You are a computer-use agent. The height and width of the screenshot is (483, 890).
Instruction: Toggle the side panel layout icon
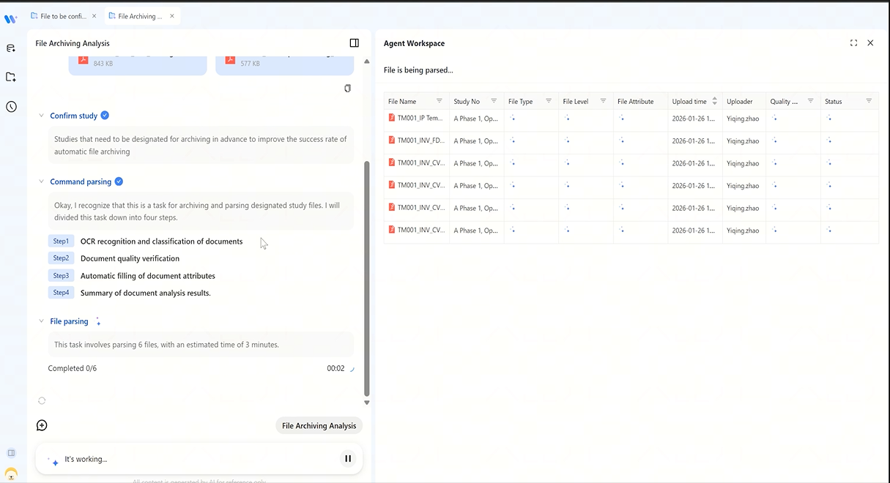pos(355,43)
